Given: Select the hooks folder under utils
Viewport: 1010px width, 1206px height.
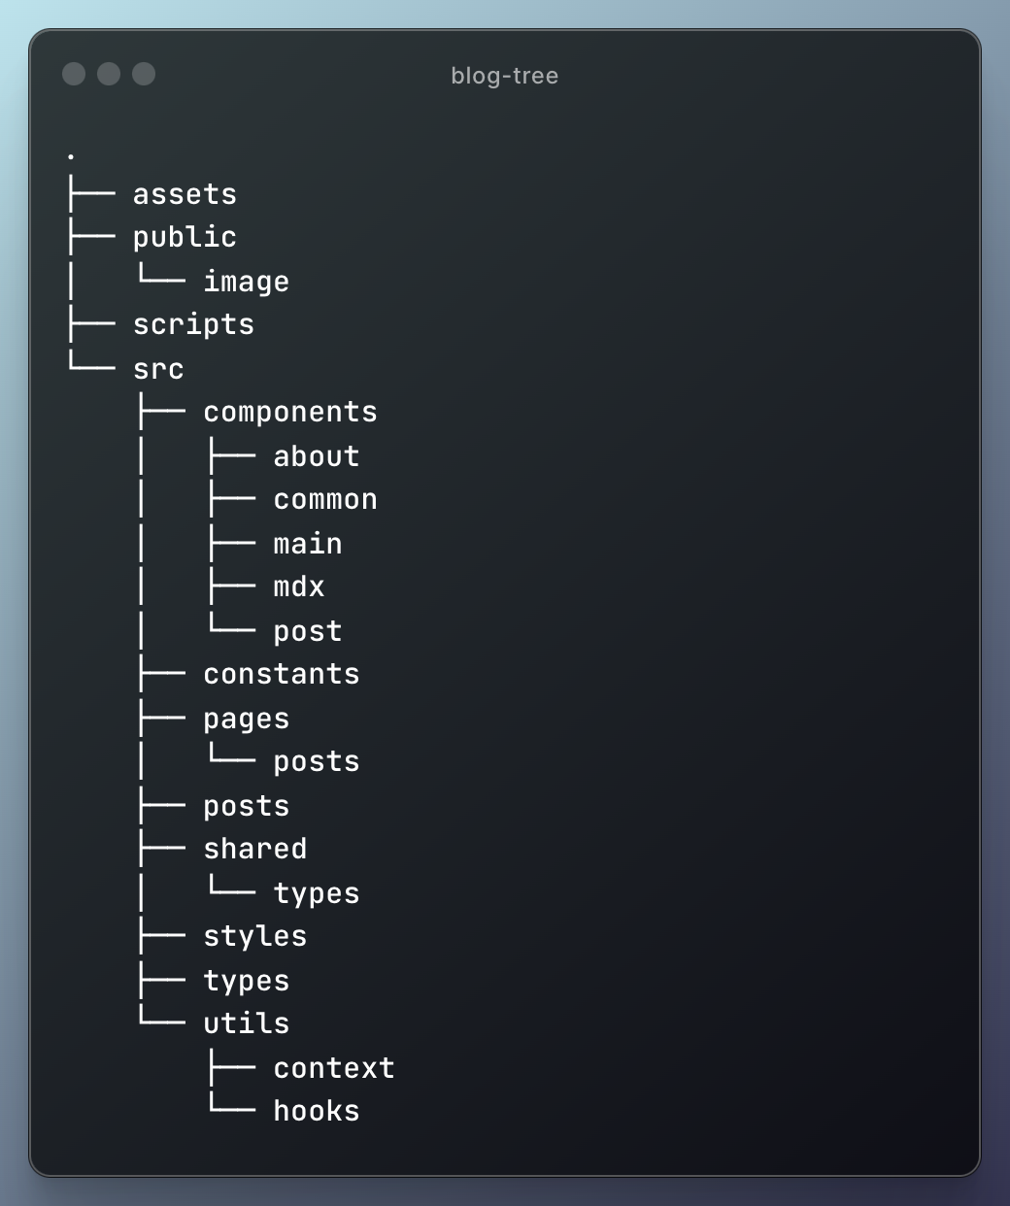Looking at the screenshot, I should (317, 1111).
